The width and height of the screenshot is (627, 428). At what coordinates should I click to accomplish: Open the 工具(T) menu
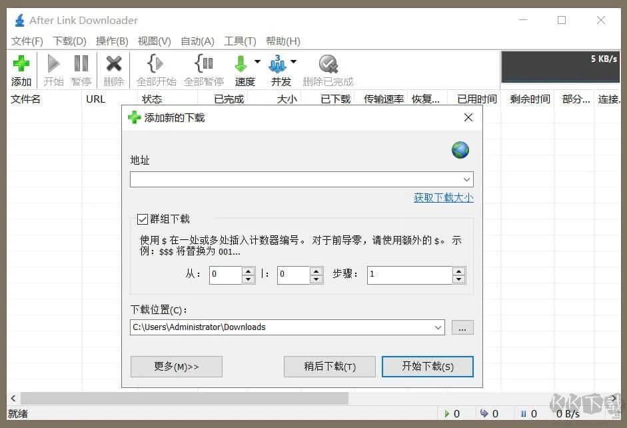pyautogui.click(x=240, y=41)
